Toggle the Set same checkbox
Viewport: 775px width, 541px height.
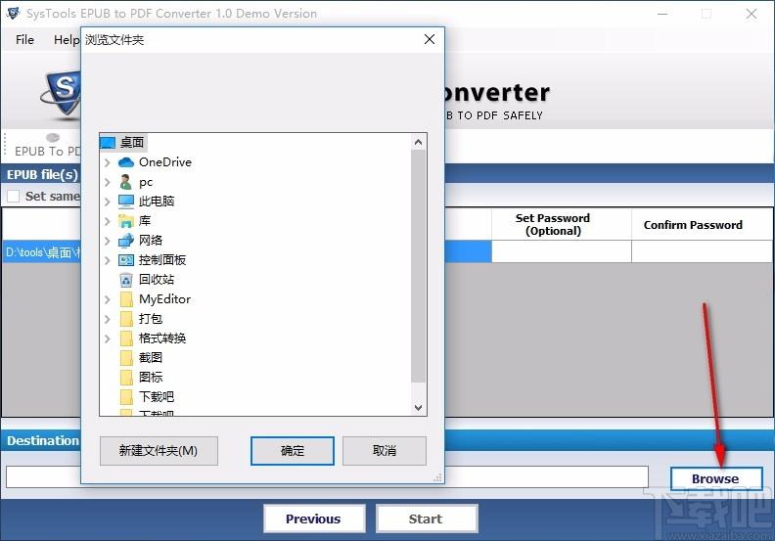coord(13,196)
